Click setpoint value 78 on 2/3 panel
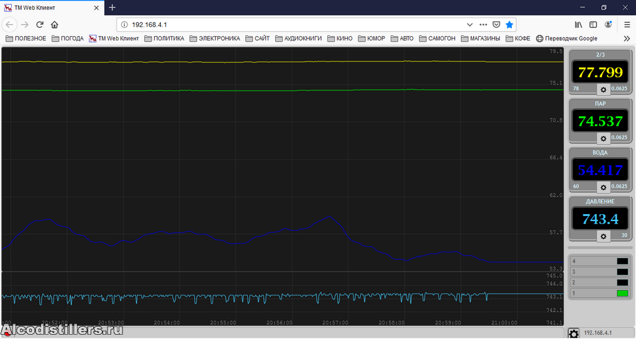 point(576,88)
